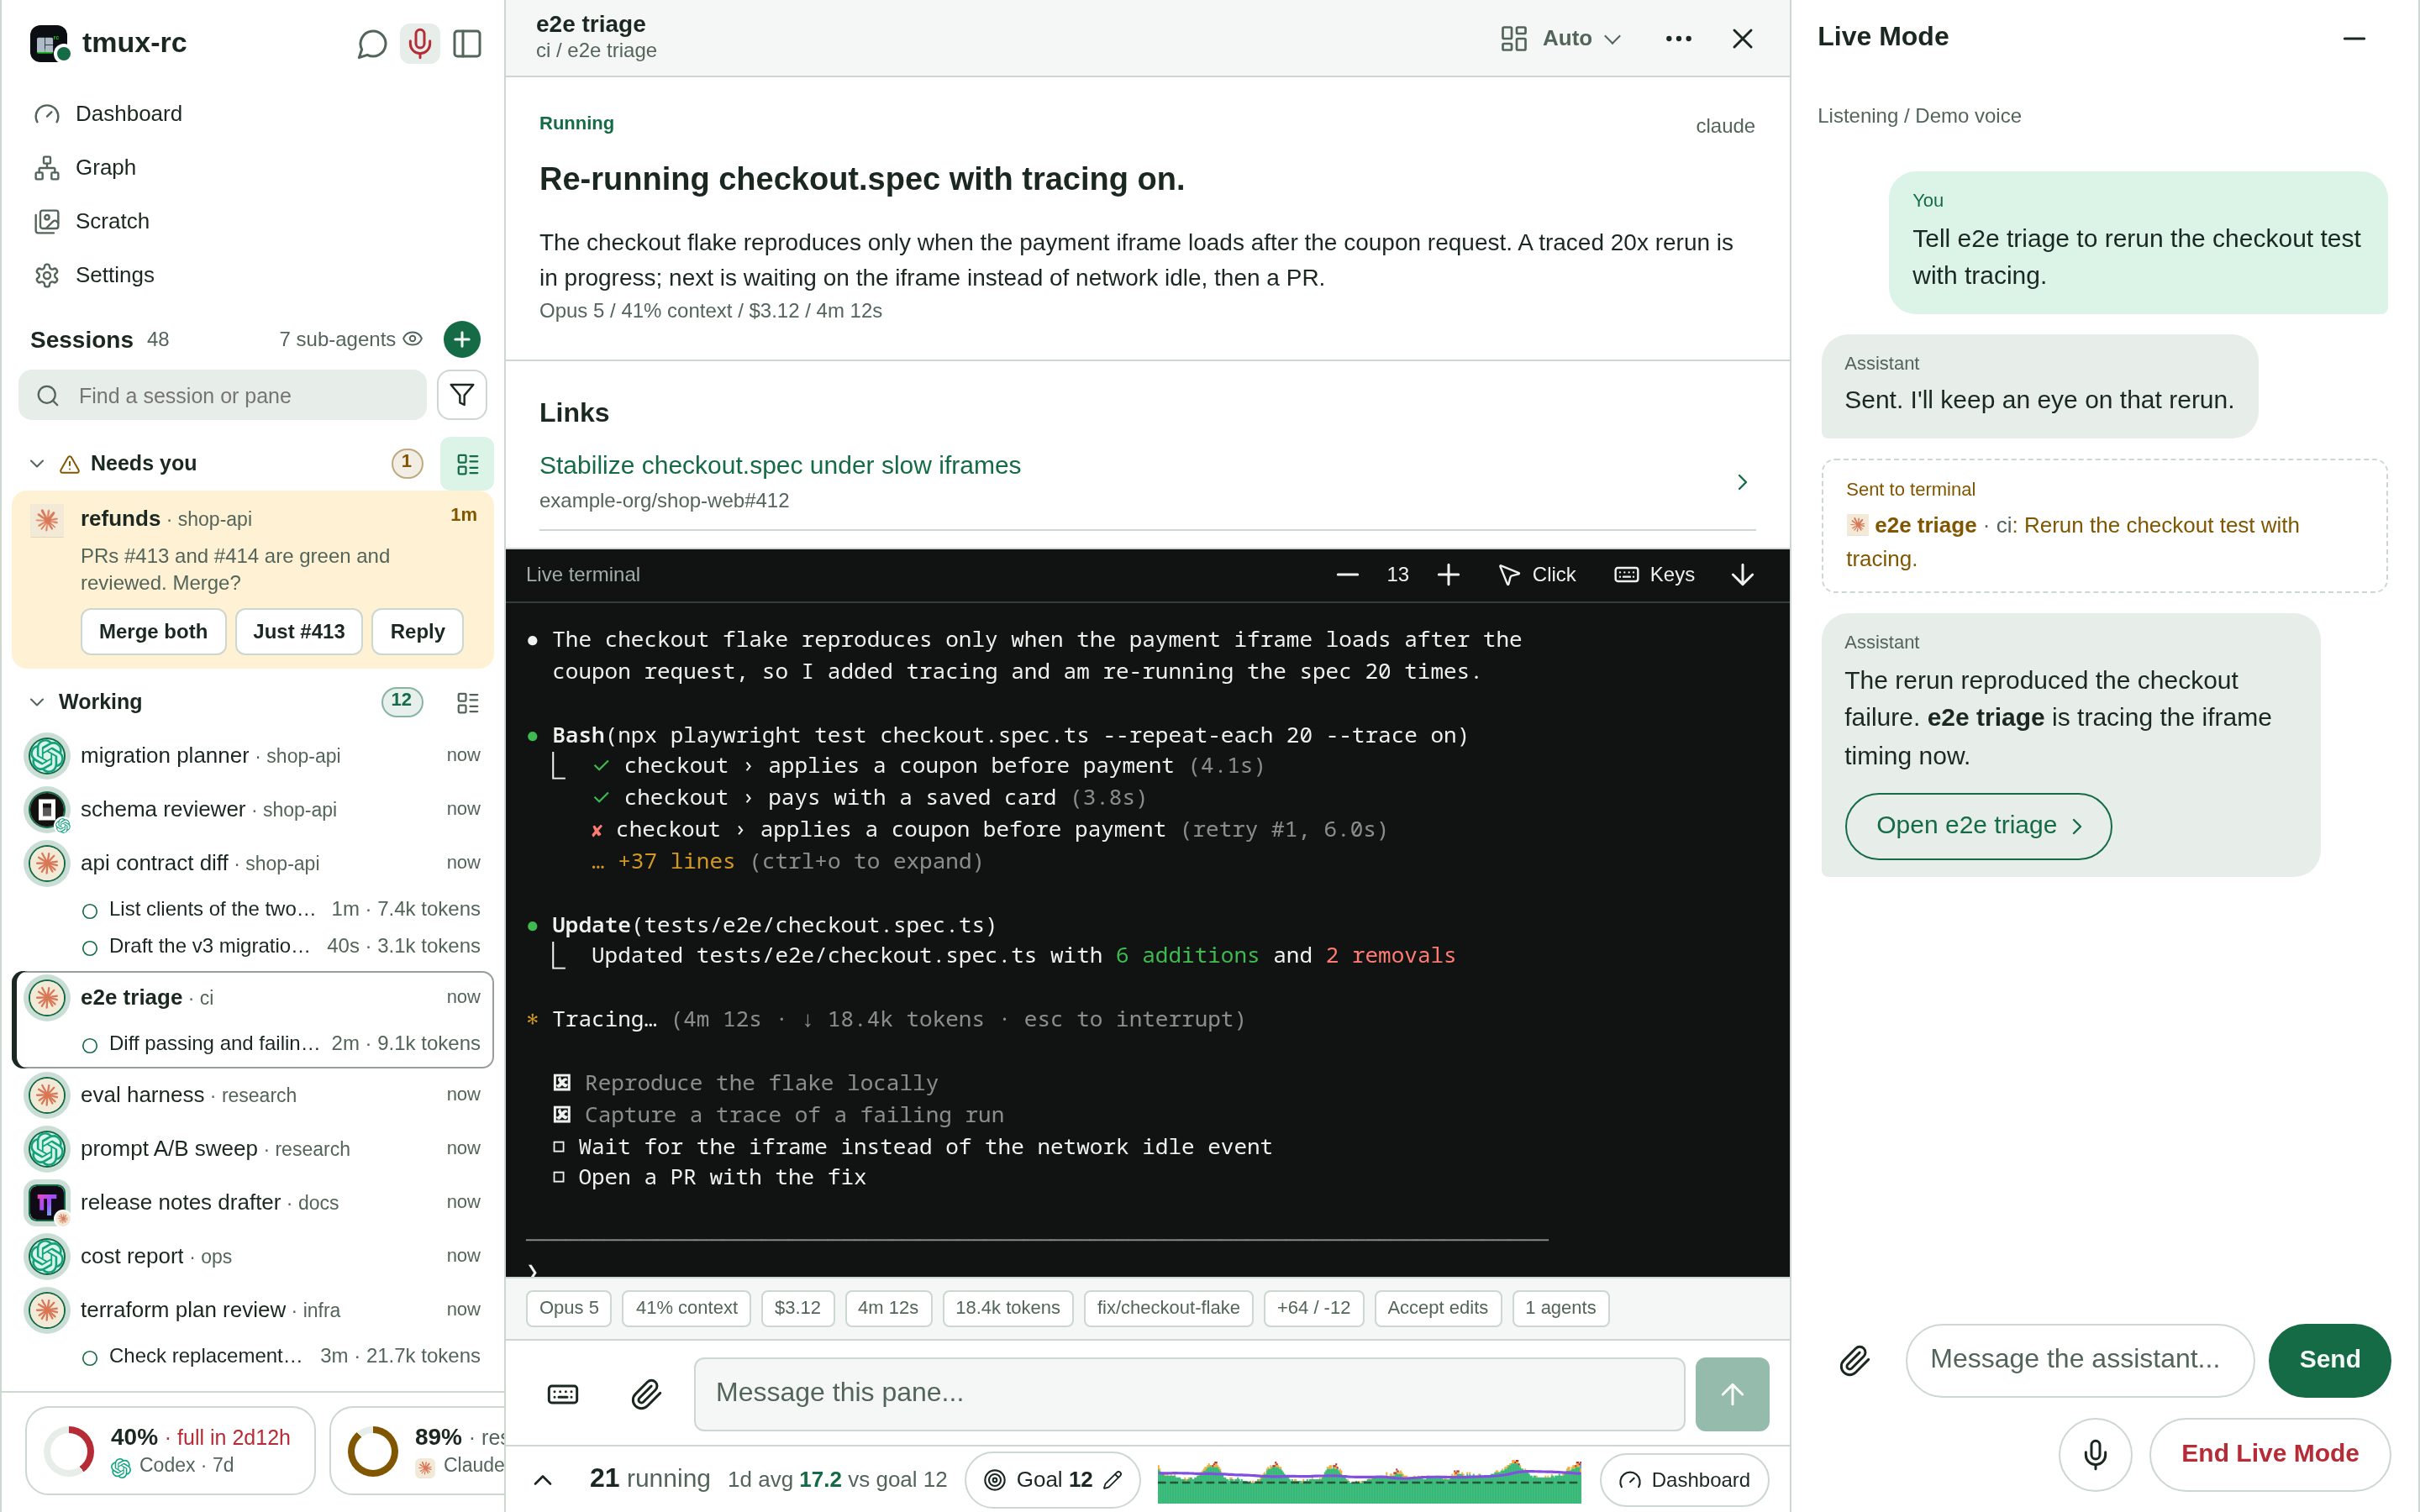Open Settings in the sidebar

click(252, 275)
